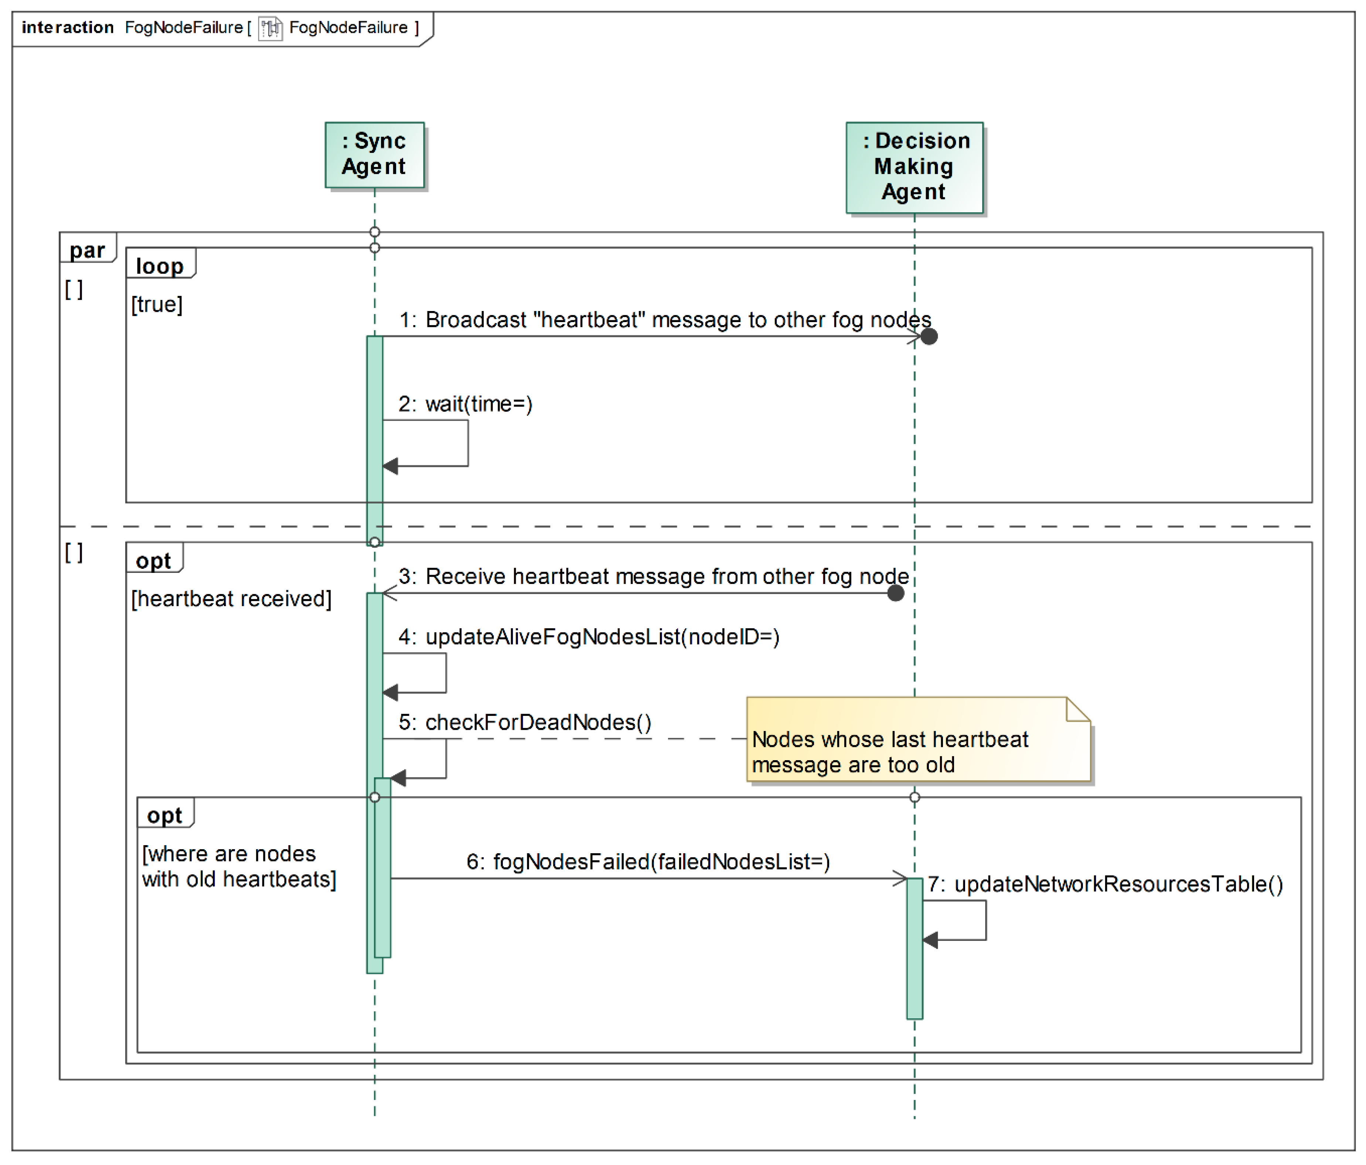1366x1165 pixels.
Task: Click the outer opt fragment label
Action: (x=154, y=561)
